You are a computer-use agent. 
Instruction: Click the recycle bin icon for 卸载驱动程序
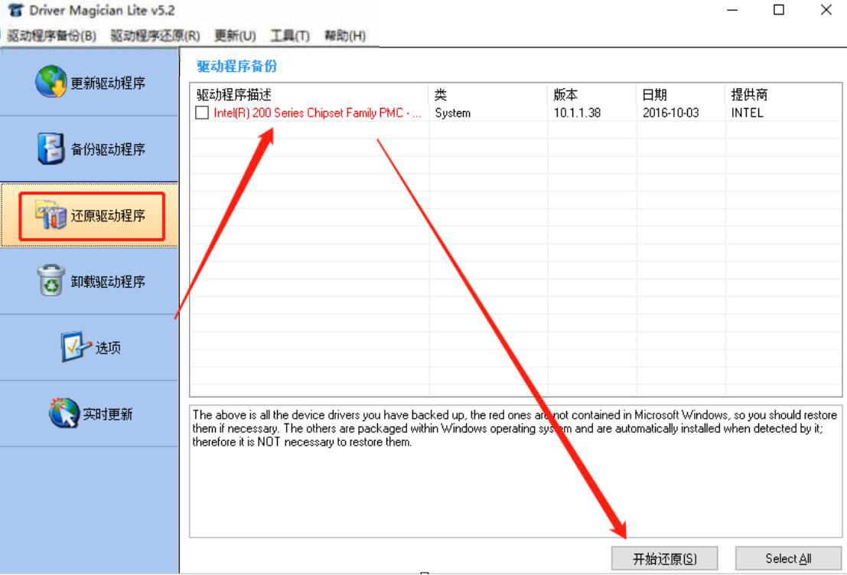coord(51,280)
